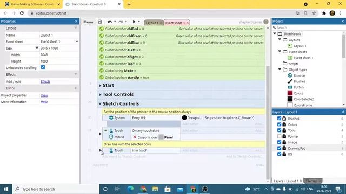This screenshot has width=346, height=194.
Task: Select the Colors object red swatch
Action: (290, 93)
